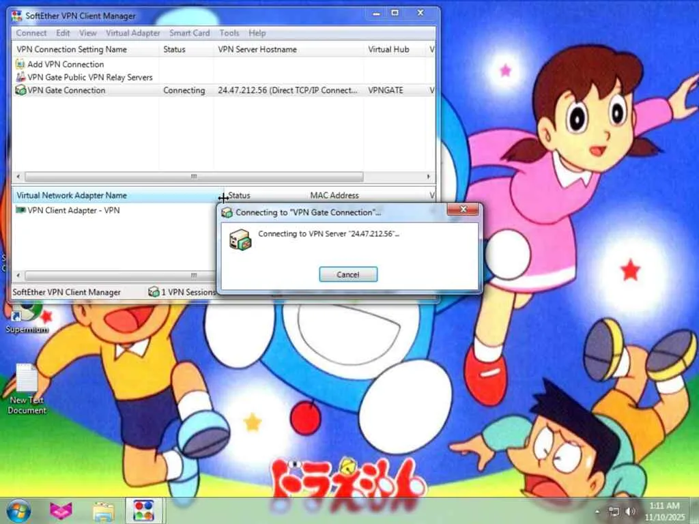699x524 pixels.
Task: Click the VPN Gate Public VPN Relay Servers icon
Action: pyautogui.click(x=20, y=77)
